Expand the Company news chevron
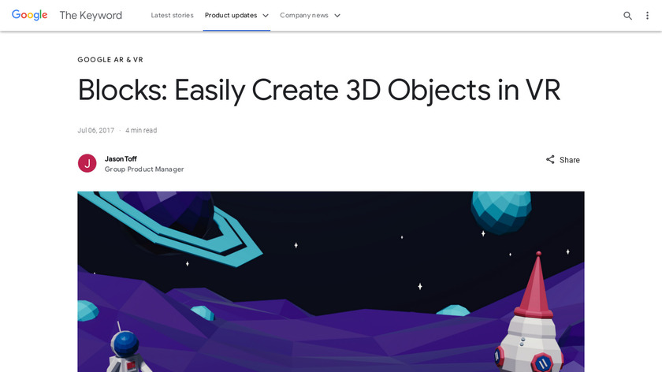Viewport: 662px width, 372px height. 337,16
